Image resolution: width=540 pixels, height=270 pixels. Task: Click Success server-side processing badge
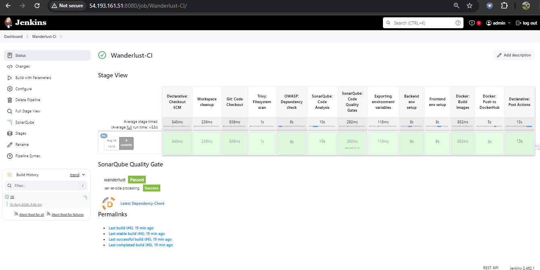pos(151,188)
